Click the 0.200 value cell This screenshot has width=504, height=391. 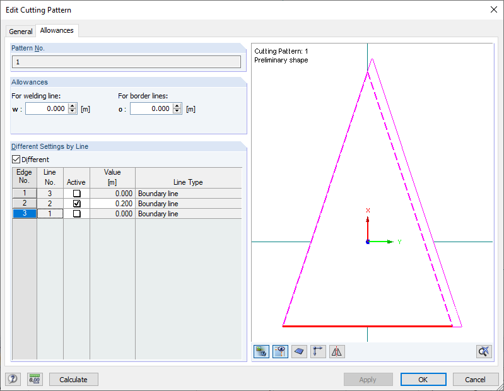click(112, 203)
